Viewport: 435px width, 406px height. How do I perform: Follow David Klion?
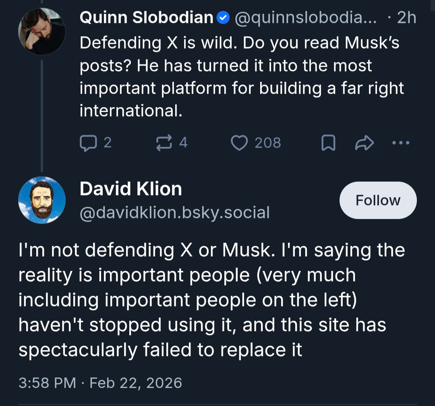(x=378, y=200)
